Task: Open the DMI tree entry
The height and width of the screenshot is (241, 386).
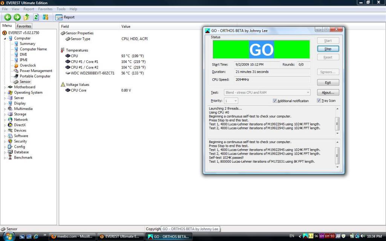Action: pos(23,54)
